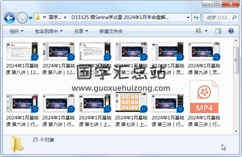Open the 组织 menu

[16, 31]
